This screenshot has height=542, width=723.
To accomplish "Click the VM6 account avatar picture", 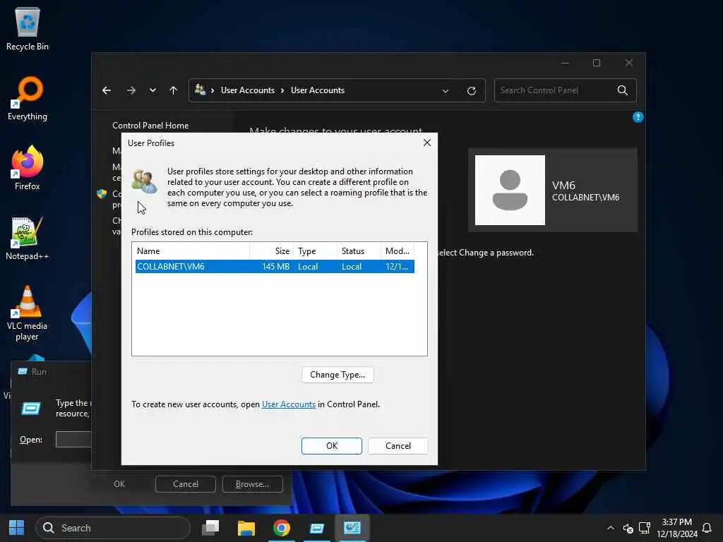I will pos(510,190).
